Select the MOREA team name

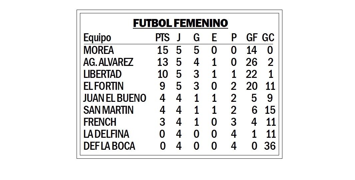click(99, 50)
